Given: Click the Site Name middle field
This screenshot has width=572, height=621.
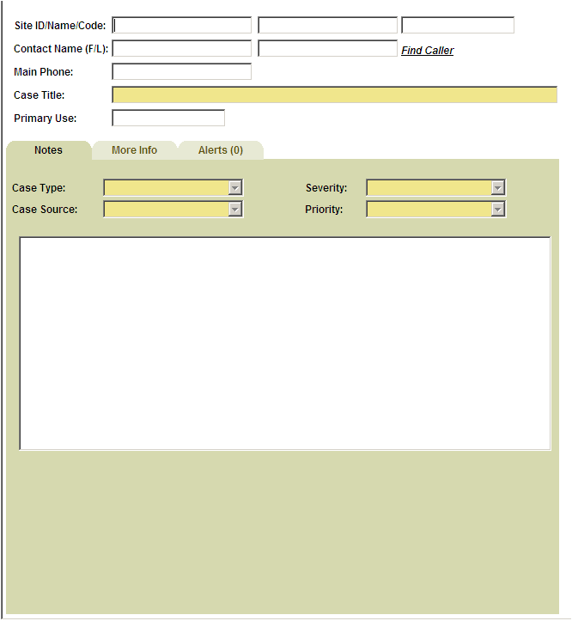Looking at the screenshot, I should point(327,26).
